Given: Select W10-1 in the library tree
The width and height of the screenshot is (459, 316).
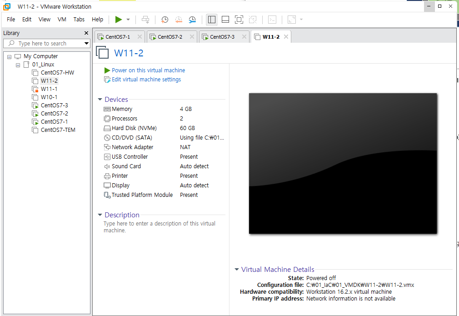Looking at the screenshot, I should [x=49, y=97].
